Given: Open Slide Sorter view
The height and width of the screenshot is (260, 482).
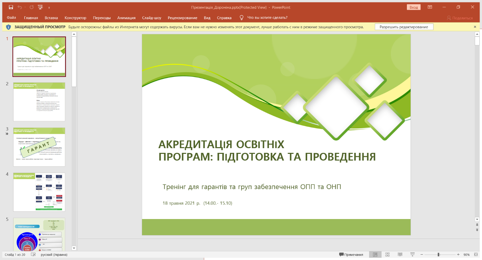Looking at the screenshot, I should [387, 254].
